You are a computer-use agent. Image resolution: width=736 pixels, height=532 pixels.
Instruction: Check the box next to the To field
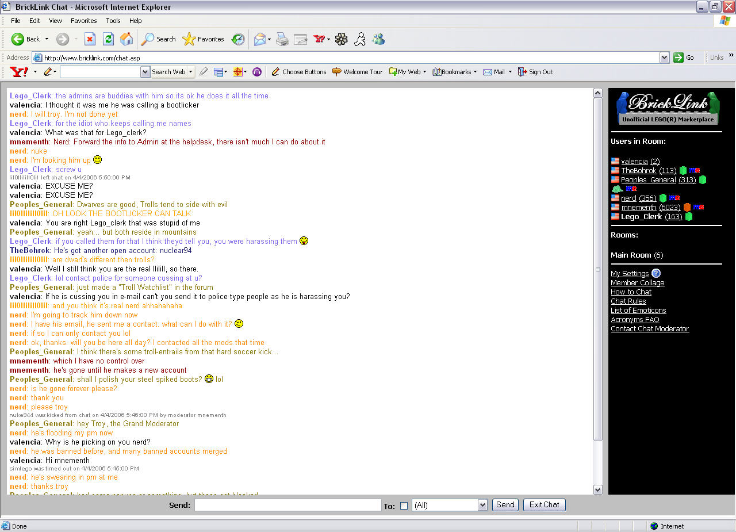(404, 505)
